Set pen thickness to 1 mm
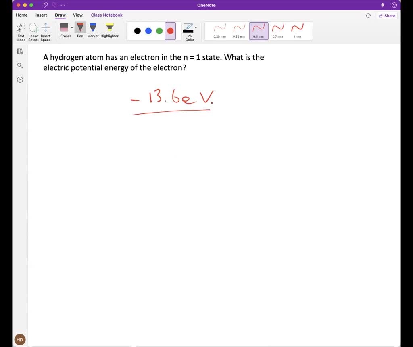 (297, 31)
